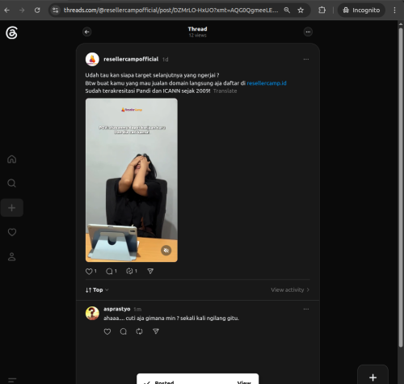Screen dimensions: 404x384
Task: Open thread options circle menu at top
Action: 308,32
